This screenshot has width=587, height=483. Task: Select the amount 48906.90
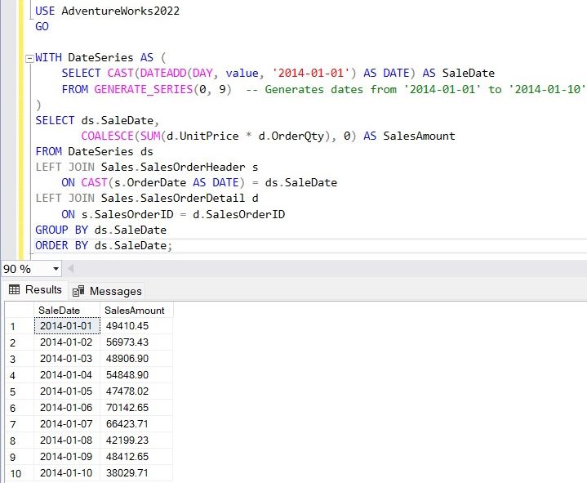click(136, 359)
